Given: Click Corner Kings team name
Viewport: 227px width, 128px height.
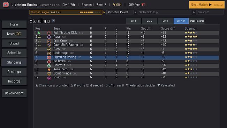Looking at the screenshot, I should (x=62, y=73).
